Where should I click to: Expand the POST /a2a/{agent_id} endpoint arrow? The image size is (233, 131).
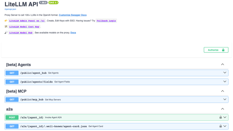coord(225,117)
